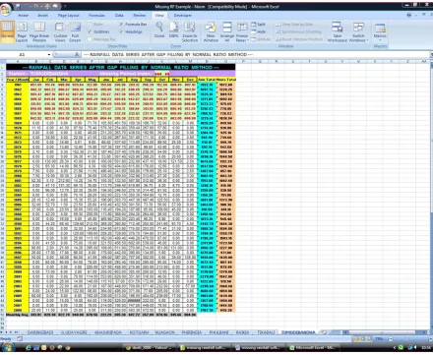Switch to the PHULBANI sheet tab
The width and height of the screenshot is (433, 355).
218,332
